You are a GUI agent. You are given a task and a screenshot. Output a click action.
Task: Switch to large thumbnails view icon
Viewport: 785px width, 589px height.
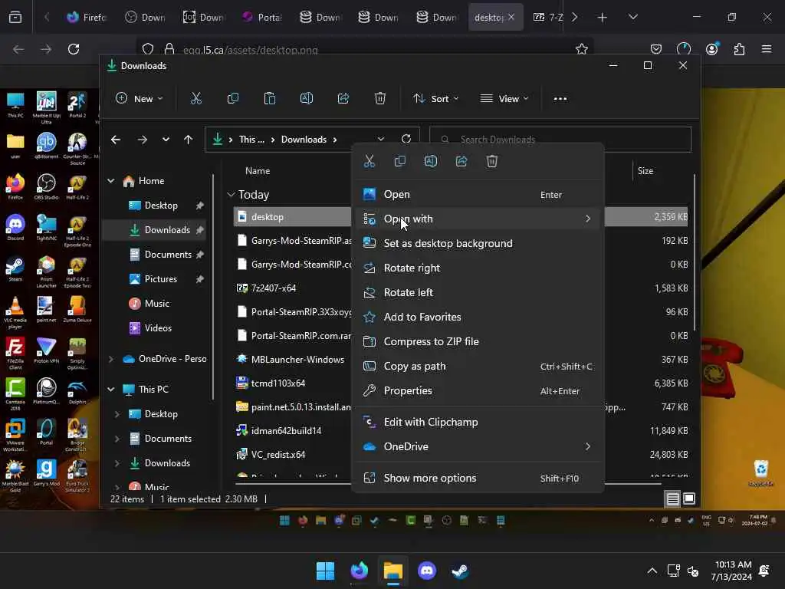click(x=689, y=499)
